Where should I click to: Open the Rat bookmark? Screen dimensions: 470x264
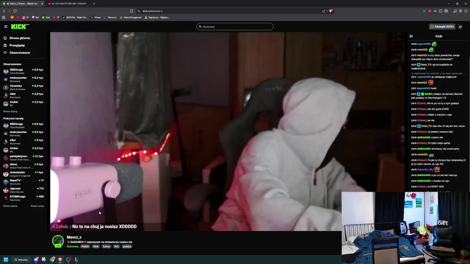pos(35,17)
